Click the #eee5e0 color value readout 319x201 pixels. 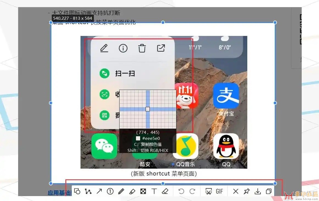point(151,138)
